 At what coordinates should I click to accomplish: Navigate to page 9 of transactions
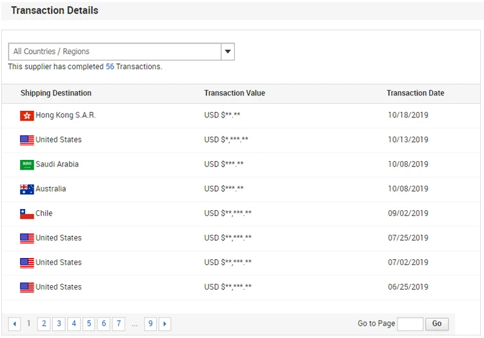coord(150,324)
